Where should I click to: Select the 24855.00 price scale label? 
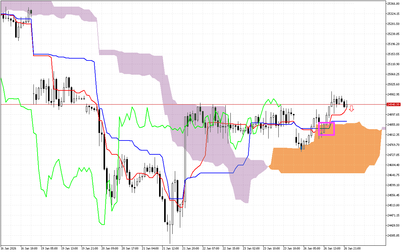coord(394,125)
